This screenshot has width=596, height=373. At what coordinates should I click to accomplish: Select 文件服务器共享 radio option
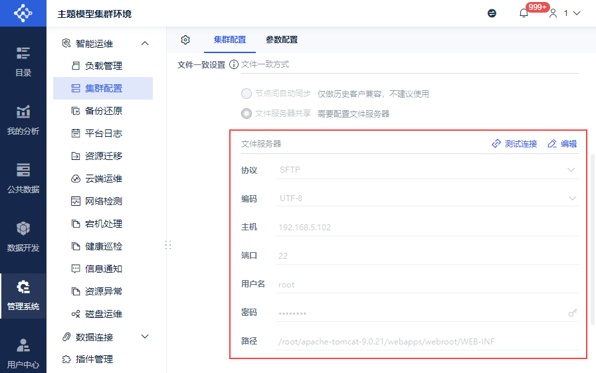247,113
